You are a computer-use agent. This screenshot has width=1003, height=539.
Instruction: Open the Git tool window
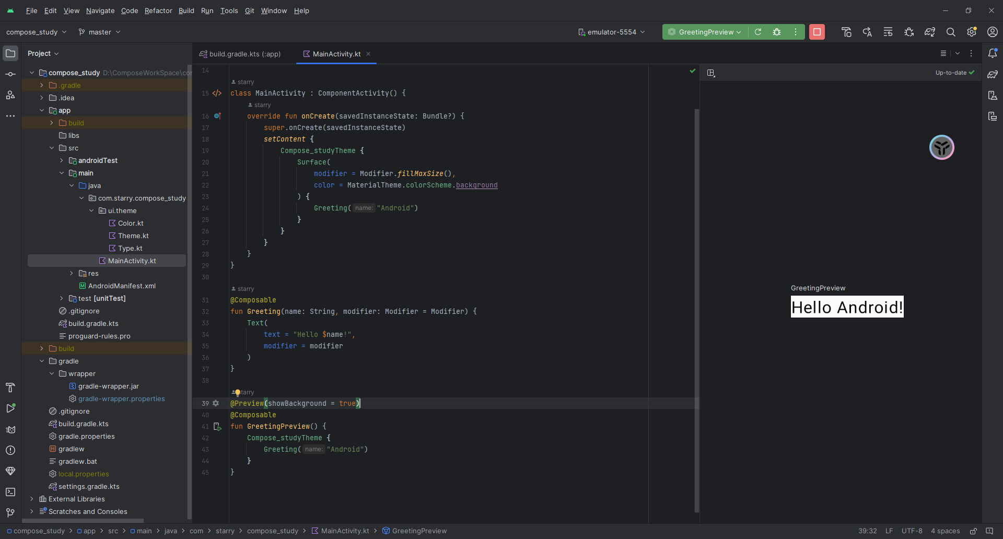point(10,513)
